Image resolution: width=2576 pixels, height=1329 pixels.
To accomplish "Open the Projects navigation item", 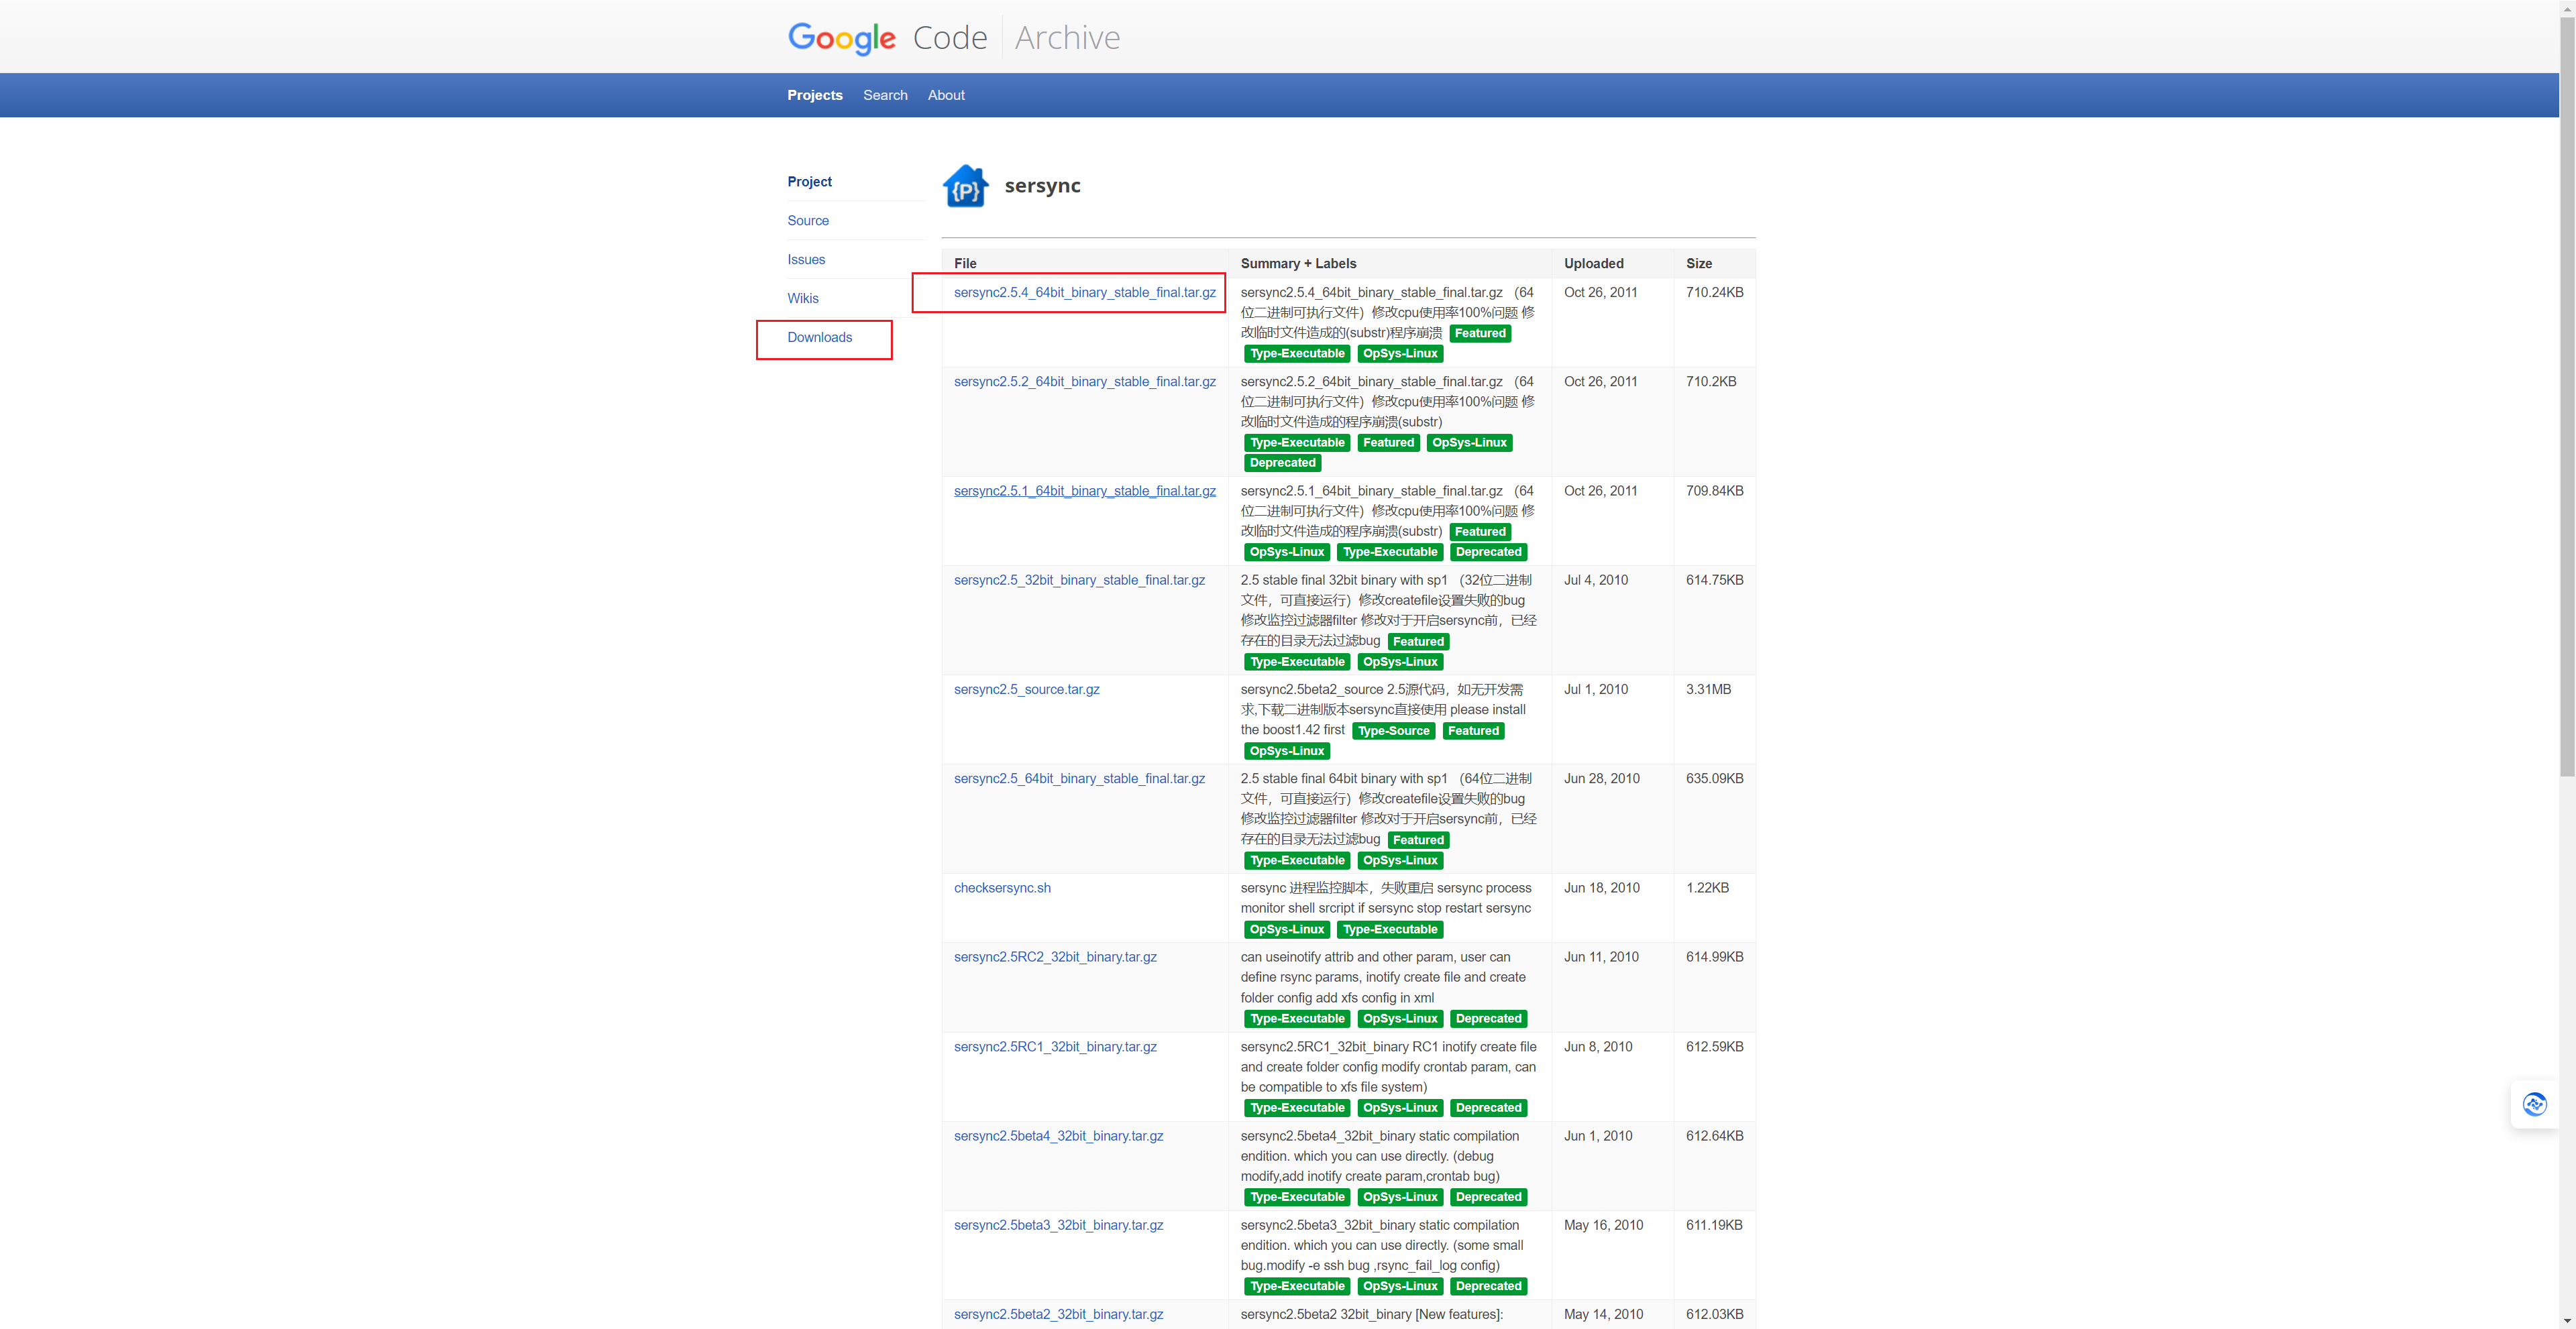I will pyautogui.click(x=814, y=95).
